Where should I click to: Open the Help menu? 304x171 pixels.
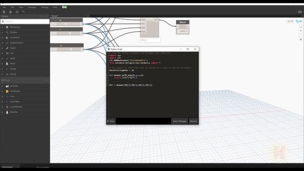pos(55,7)
